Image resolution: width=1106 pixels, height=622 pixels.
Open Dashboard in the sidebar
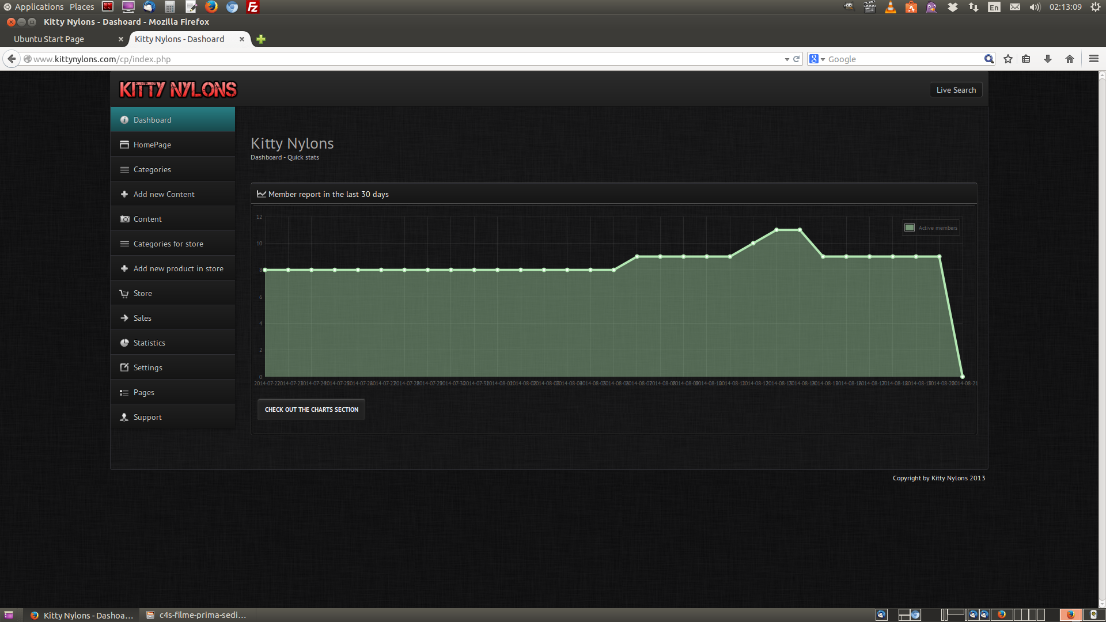[173, 120]
